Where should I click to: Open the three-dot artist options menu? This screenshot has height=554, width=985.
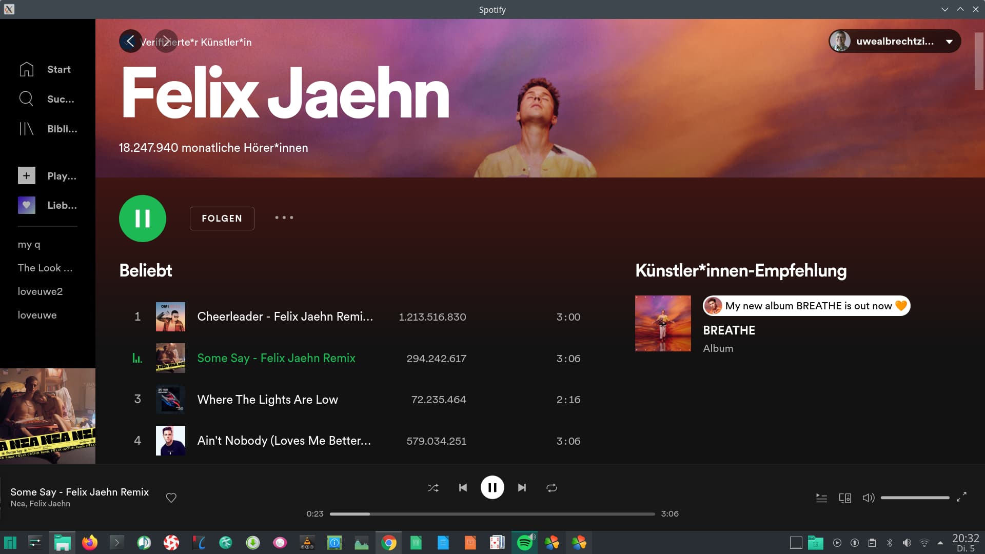284,218
